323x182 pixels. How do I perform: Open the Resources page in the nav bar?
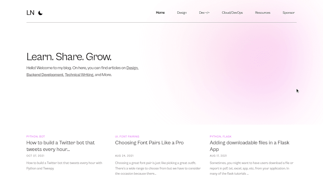click(262, 13)
